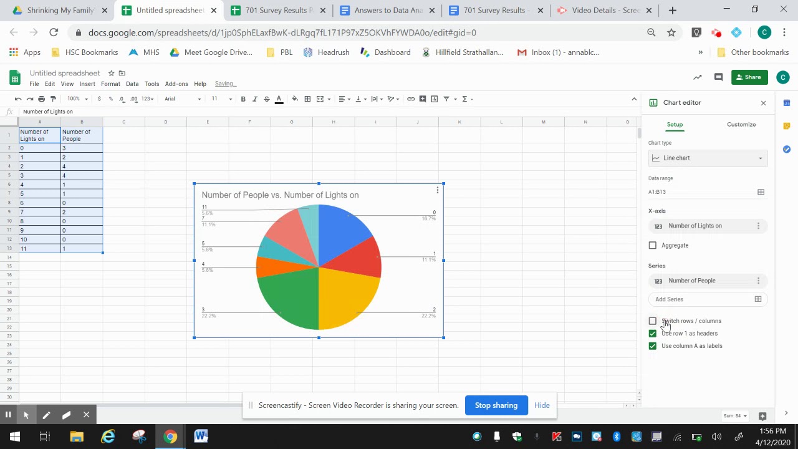Open the File menu
The width and height of the screenshot is (798, 449).
(34, 84)
